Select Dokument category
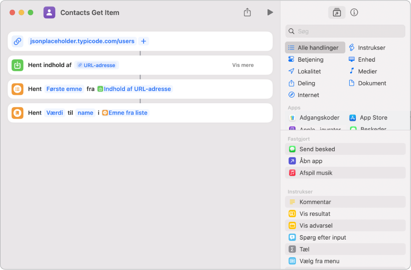This screenshot has height=270, width=411. click(367, 83)
